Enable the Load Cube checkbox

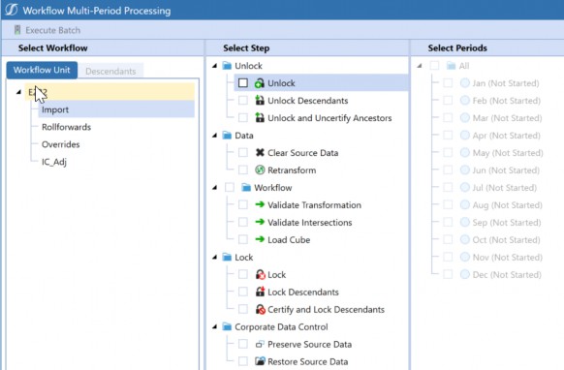tap(243, 239)
